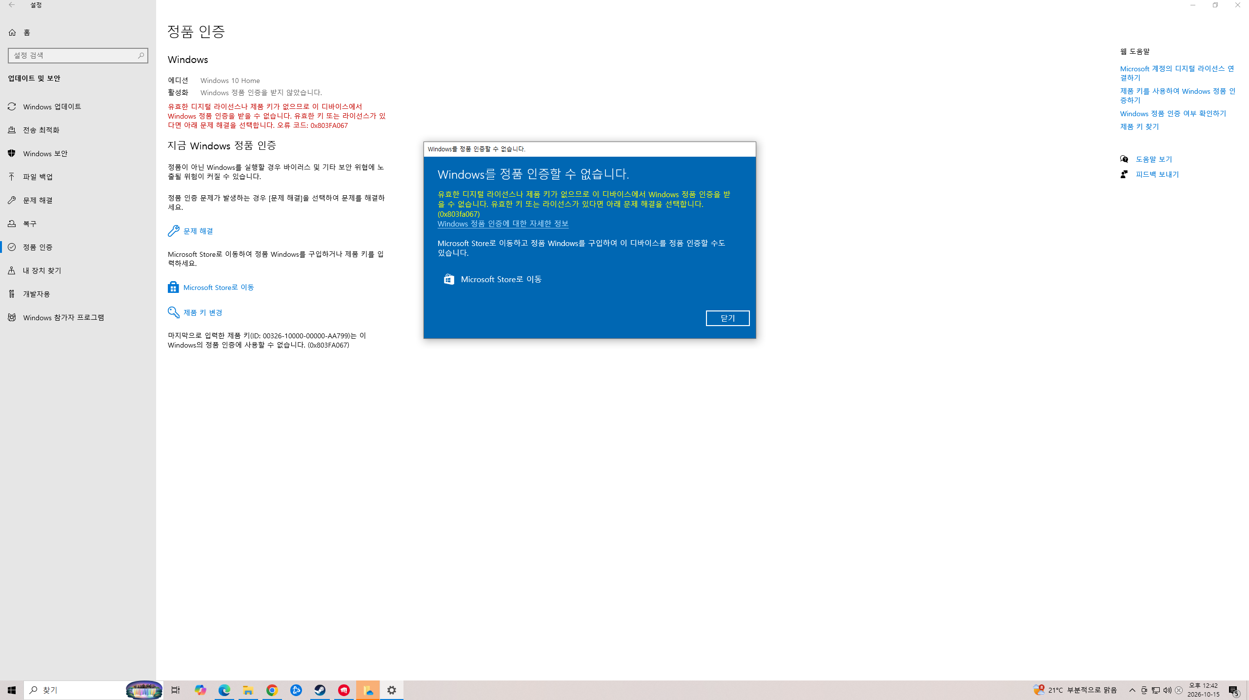Select 정품 인증 sidebar item
1249x700 pixels.
point(78,247)
